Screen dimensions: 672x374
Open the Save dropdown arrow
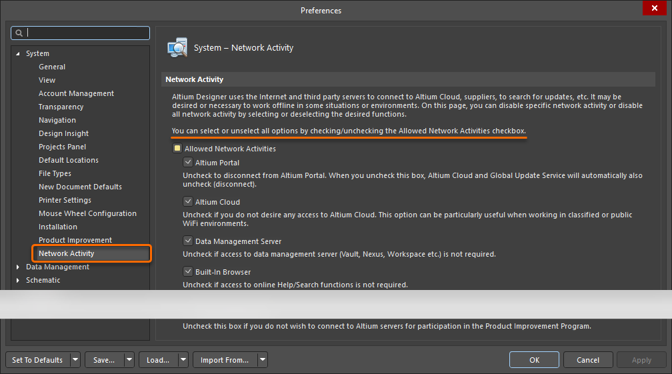coord(129,360)
